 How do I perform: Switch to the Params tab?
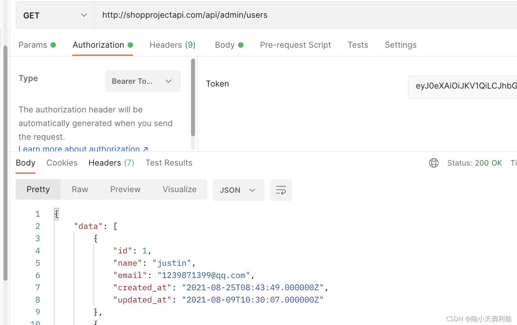[x=37, y=45]
